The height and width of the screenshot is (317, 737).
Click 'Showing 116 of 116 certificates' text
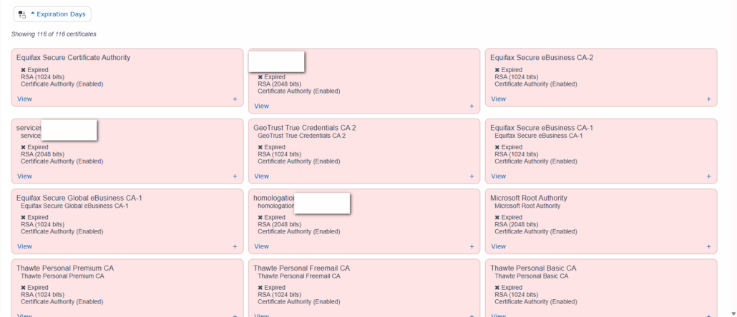coord(54,34)
